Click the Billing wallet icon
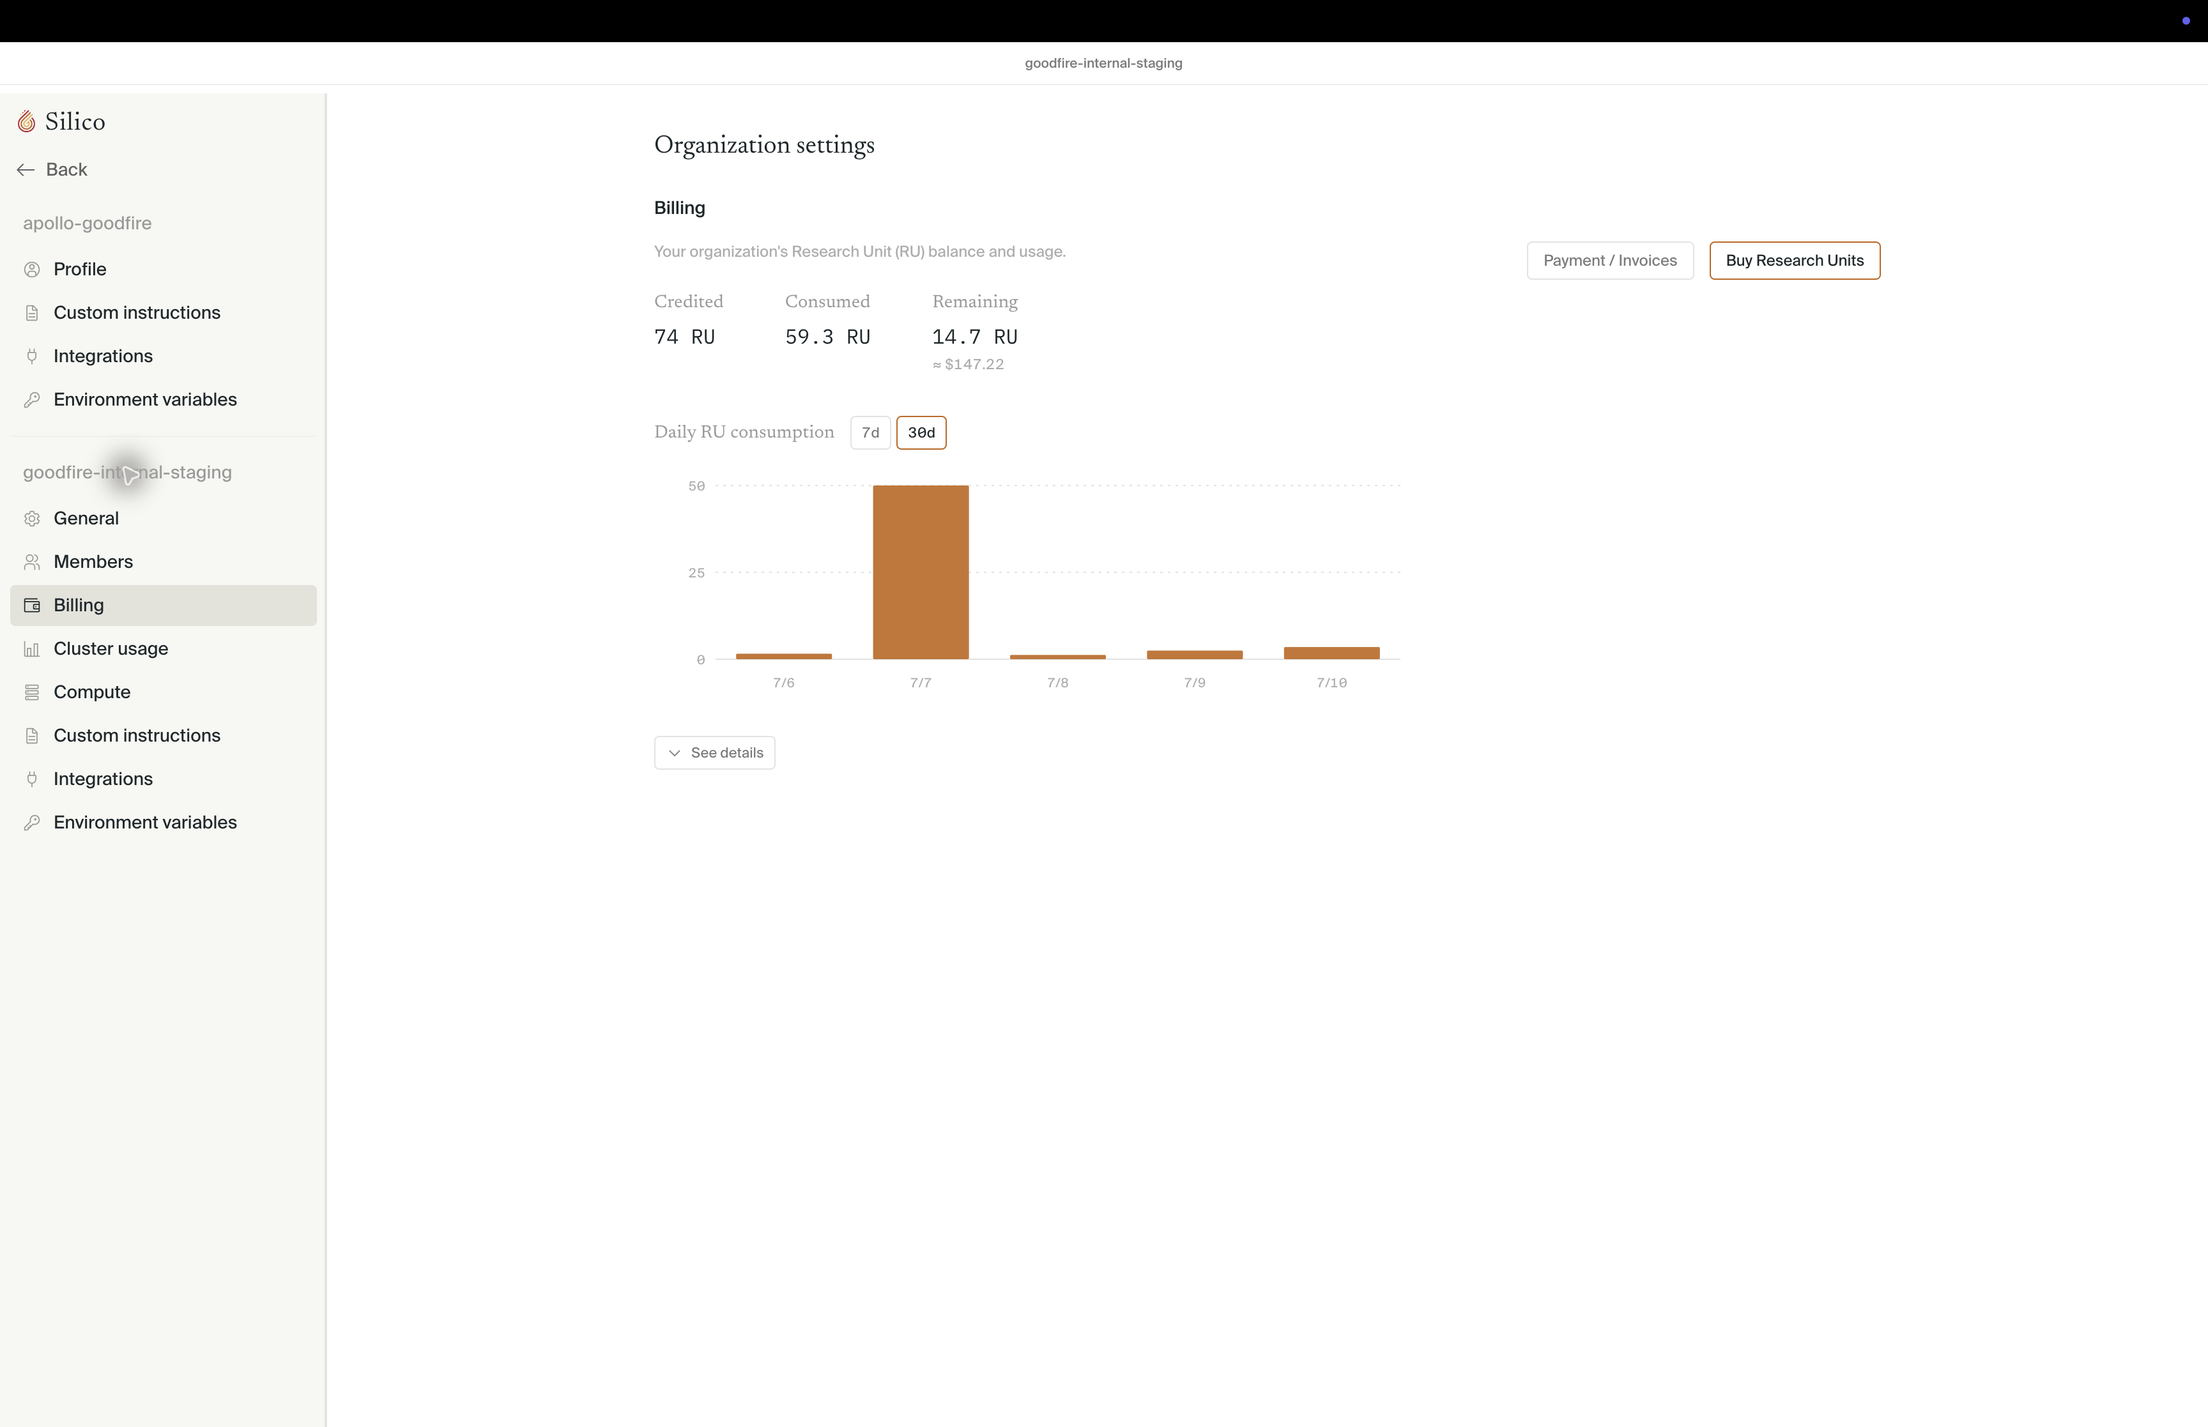 tap(33, 606)
